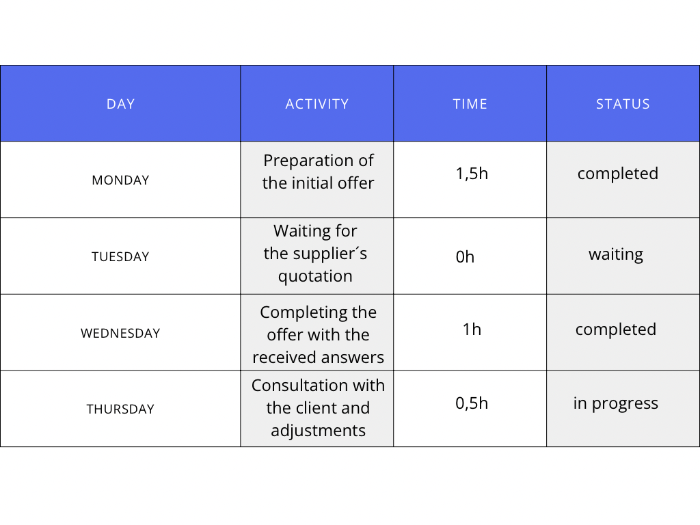Select the WEDNESDAY cell
This screenshot has width=700, height=525.
(x=120, y=334)
